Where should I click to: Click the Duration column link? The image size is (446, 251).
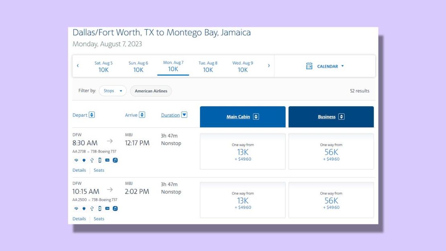point(170,115)
